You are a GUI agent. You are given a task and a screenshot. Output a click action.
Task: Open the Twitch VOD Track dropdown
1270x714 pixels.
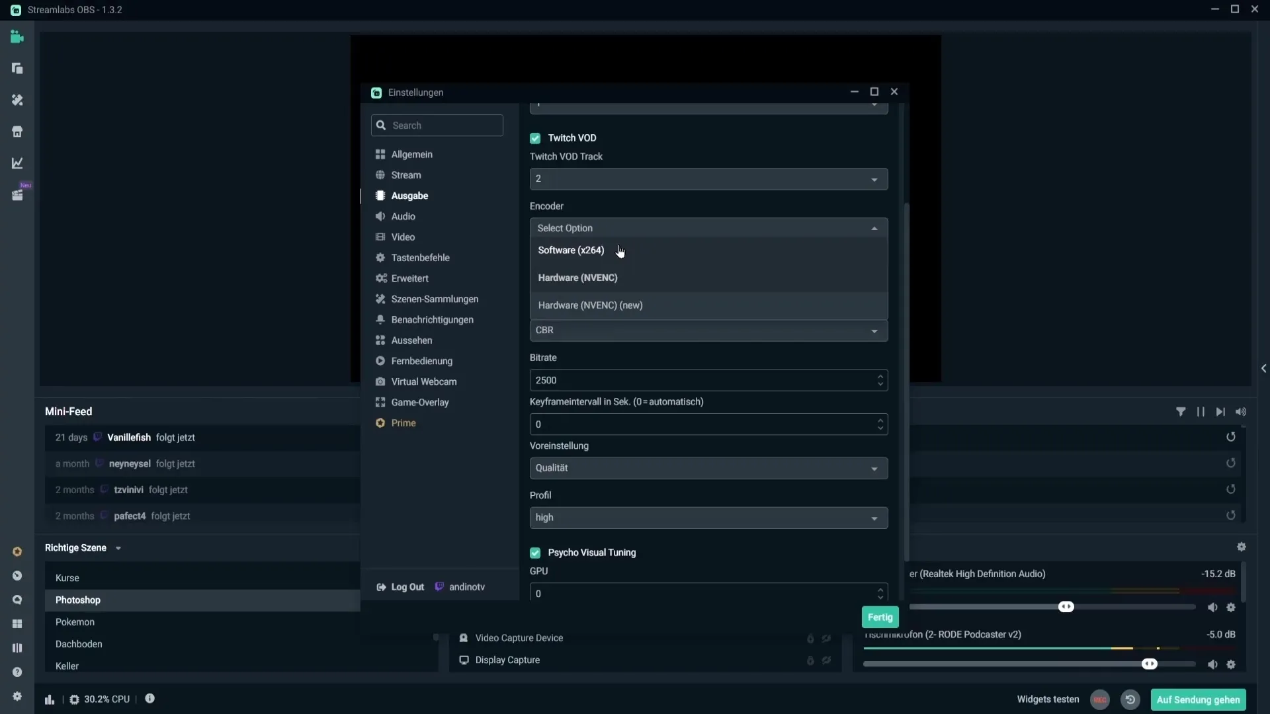(708, 179)
